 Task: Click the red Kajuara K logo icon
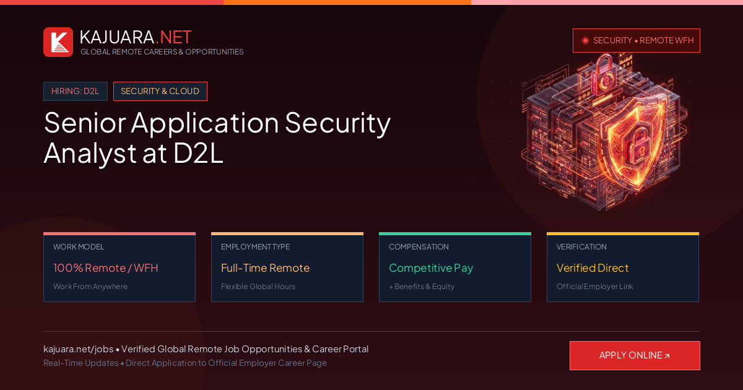tap(58, 42)
